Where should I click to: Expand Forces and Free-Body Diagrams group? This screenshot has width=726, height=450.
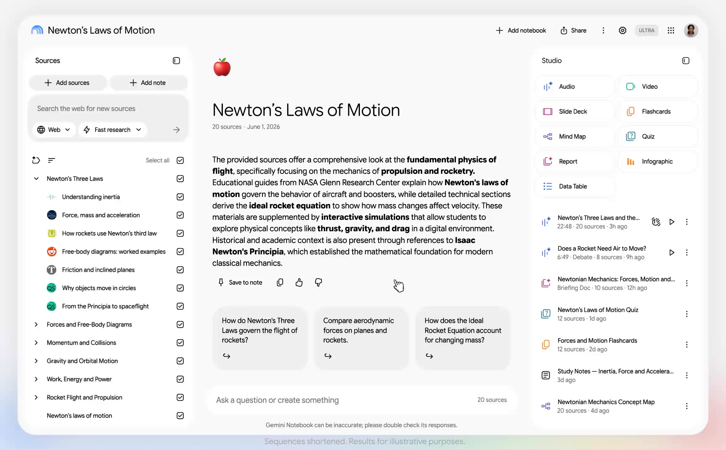click(x=36, y=324)
